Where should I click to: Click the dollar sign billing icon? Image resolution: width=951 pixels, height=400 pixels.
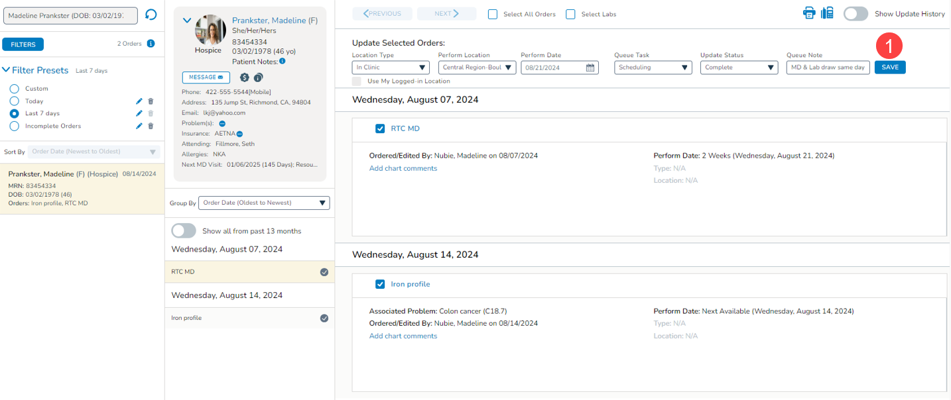tap(244, 77)
